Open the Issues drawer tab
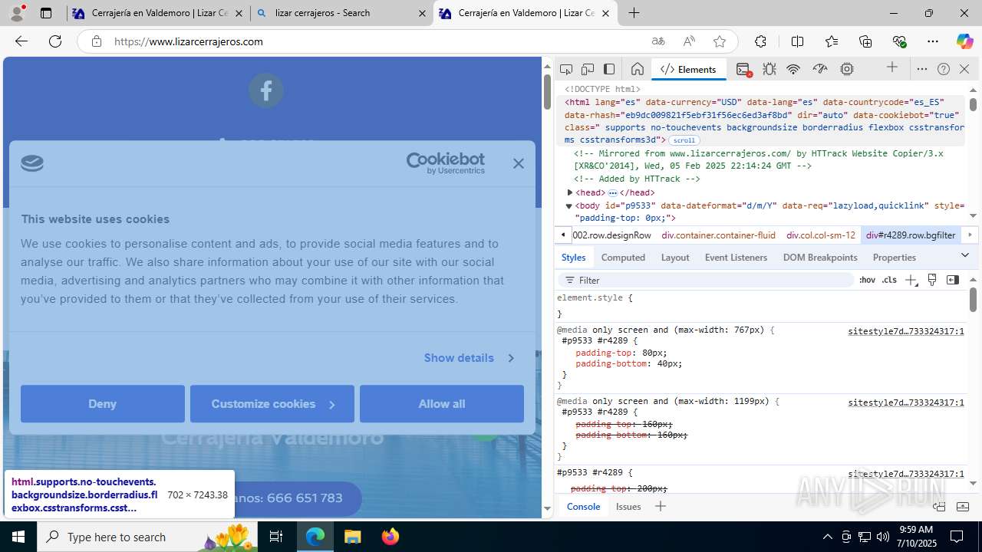The image size is (982, 552). (628, 506)
